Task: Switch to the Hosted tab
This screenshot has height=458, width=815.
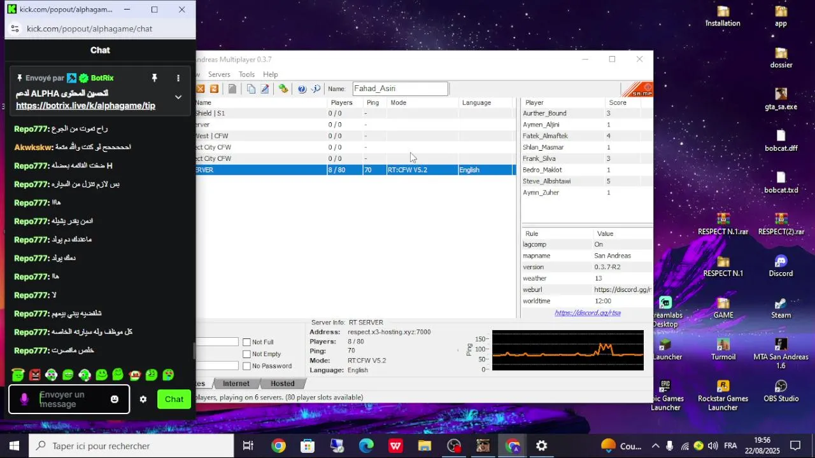Action: pos(283,384)
